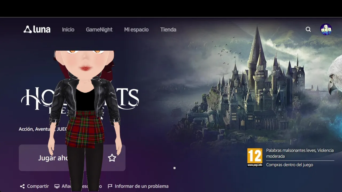This screenshot has height=192, width=342.
Task: Add game to favorites star icon
Action: click(112, 158)
